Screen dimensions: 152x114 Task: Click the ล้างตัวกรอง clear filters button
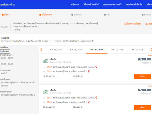point(5,52)
